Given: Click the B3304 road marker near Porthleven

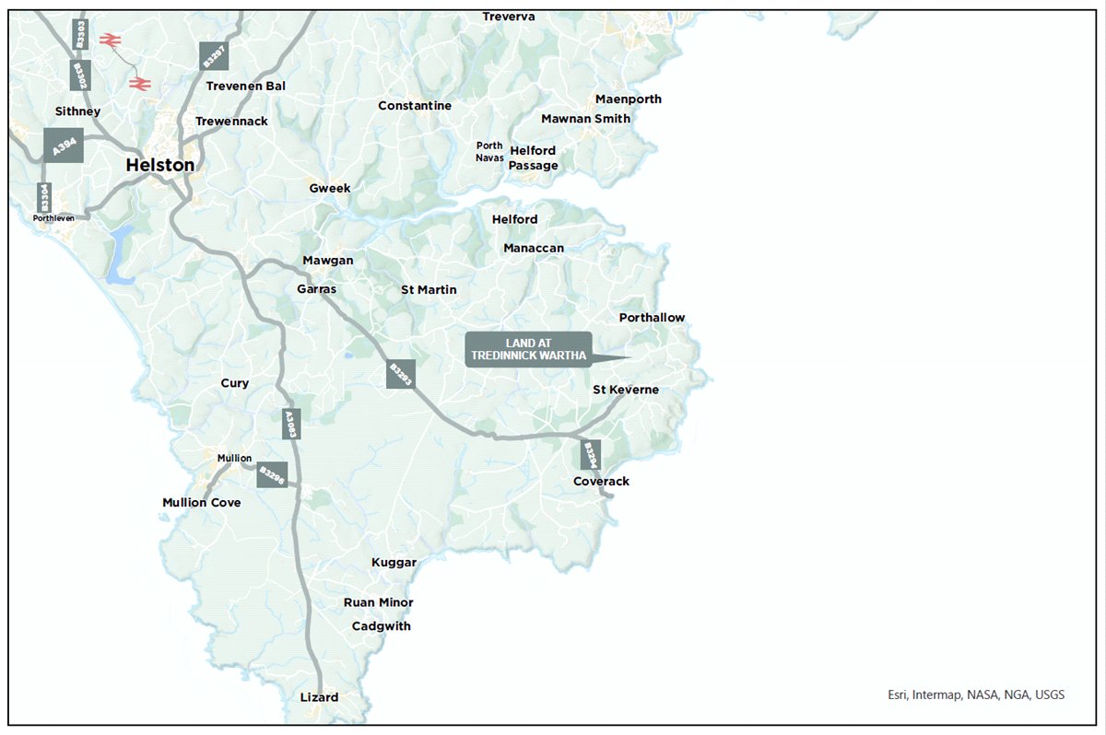Looking at the screenshot, I should tap(43, 197).
